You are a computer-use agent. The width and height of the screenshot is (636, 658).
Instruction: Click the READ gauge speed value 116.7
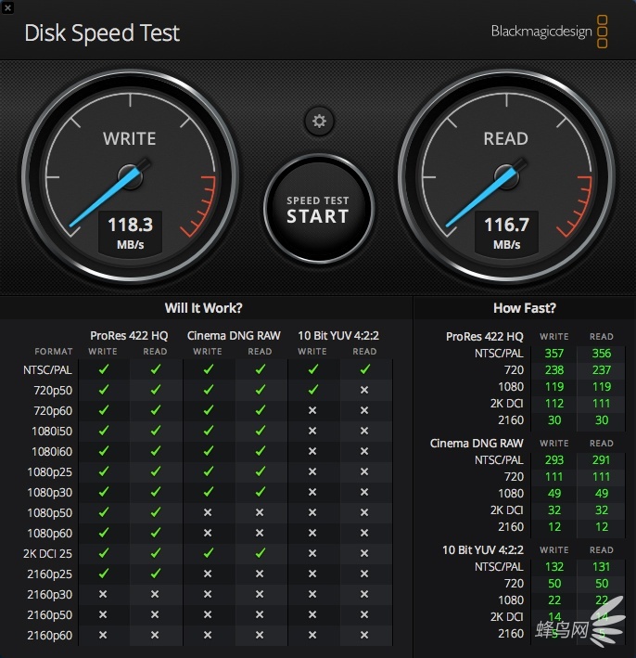pyautogui.click(x=506, y=225)
